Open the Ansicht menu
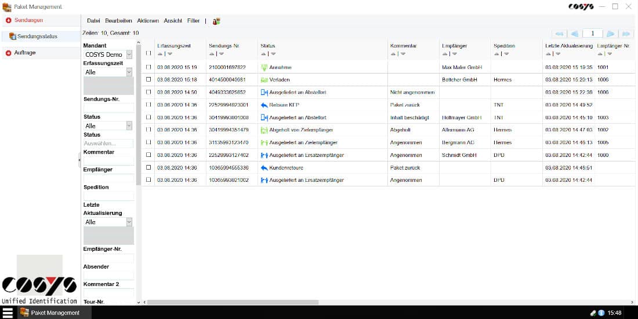The width and height of the screenshot is (638, 319). coord(173,21)
